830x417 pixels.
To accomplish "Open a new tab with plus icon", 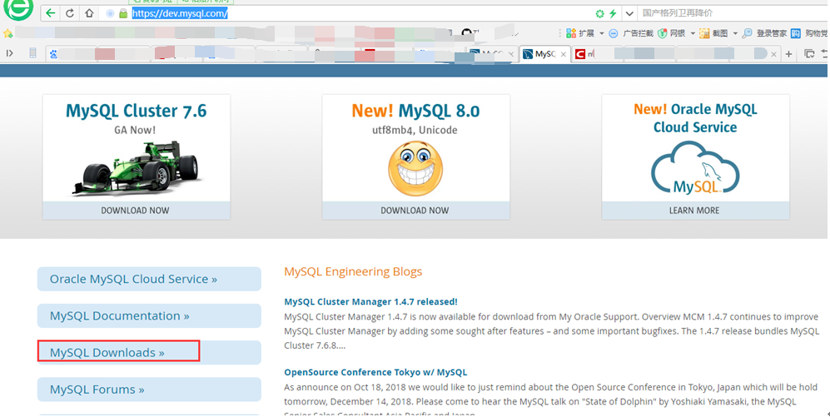I will pyautogui.click(x=788, y=54).
